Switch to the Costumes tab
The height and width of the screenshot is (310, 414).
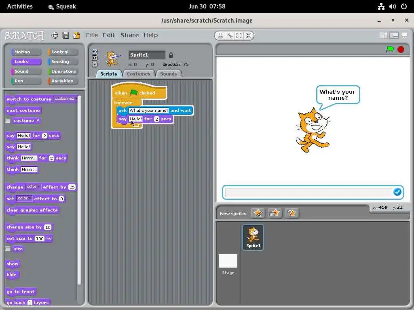138,74
